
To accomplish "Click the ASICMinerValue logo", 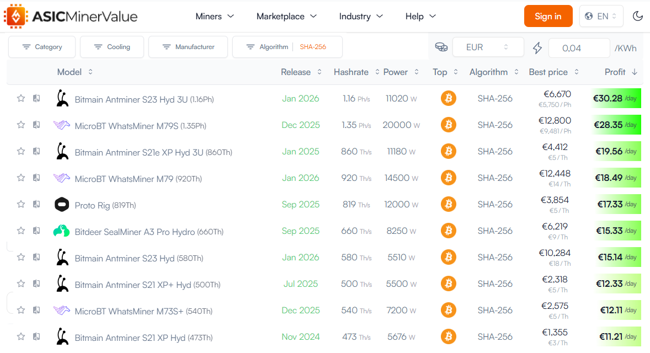I will click(x=71, y=16).
